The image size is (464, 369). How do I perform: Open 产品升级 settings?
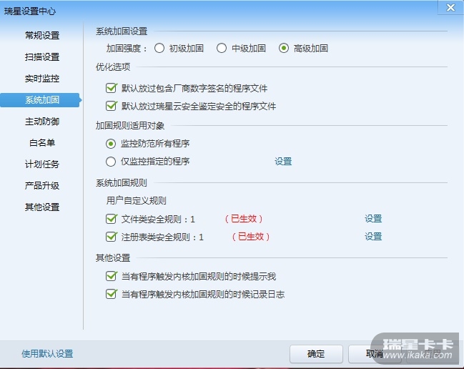coord(42,186)
